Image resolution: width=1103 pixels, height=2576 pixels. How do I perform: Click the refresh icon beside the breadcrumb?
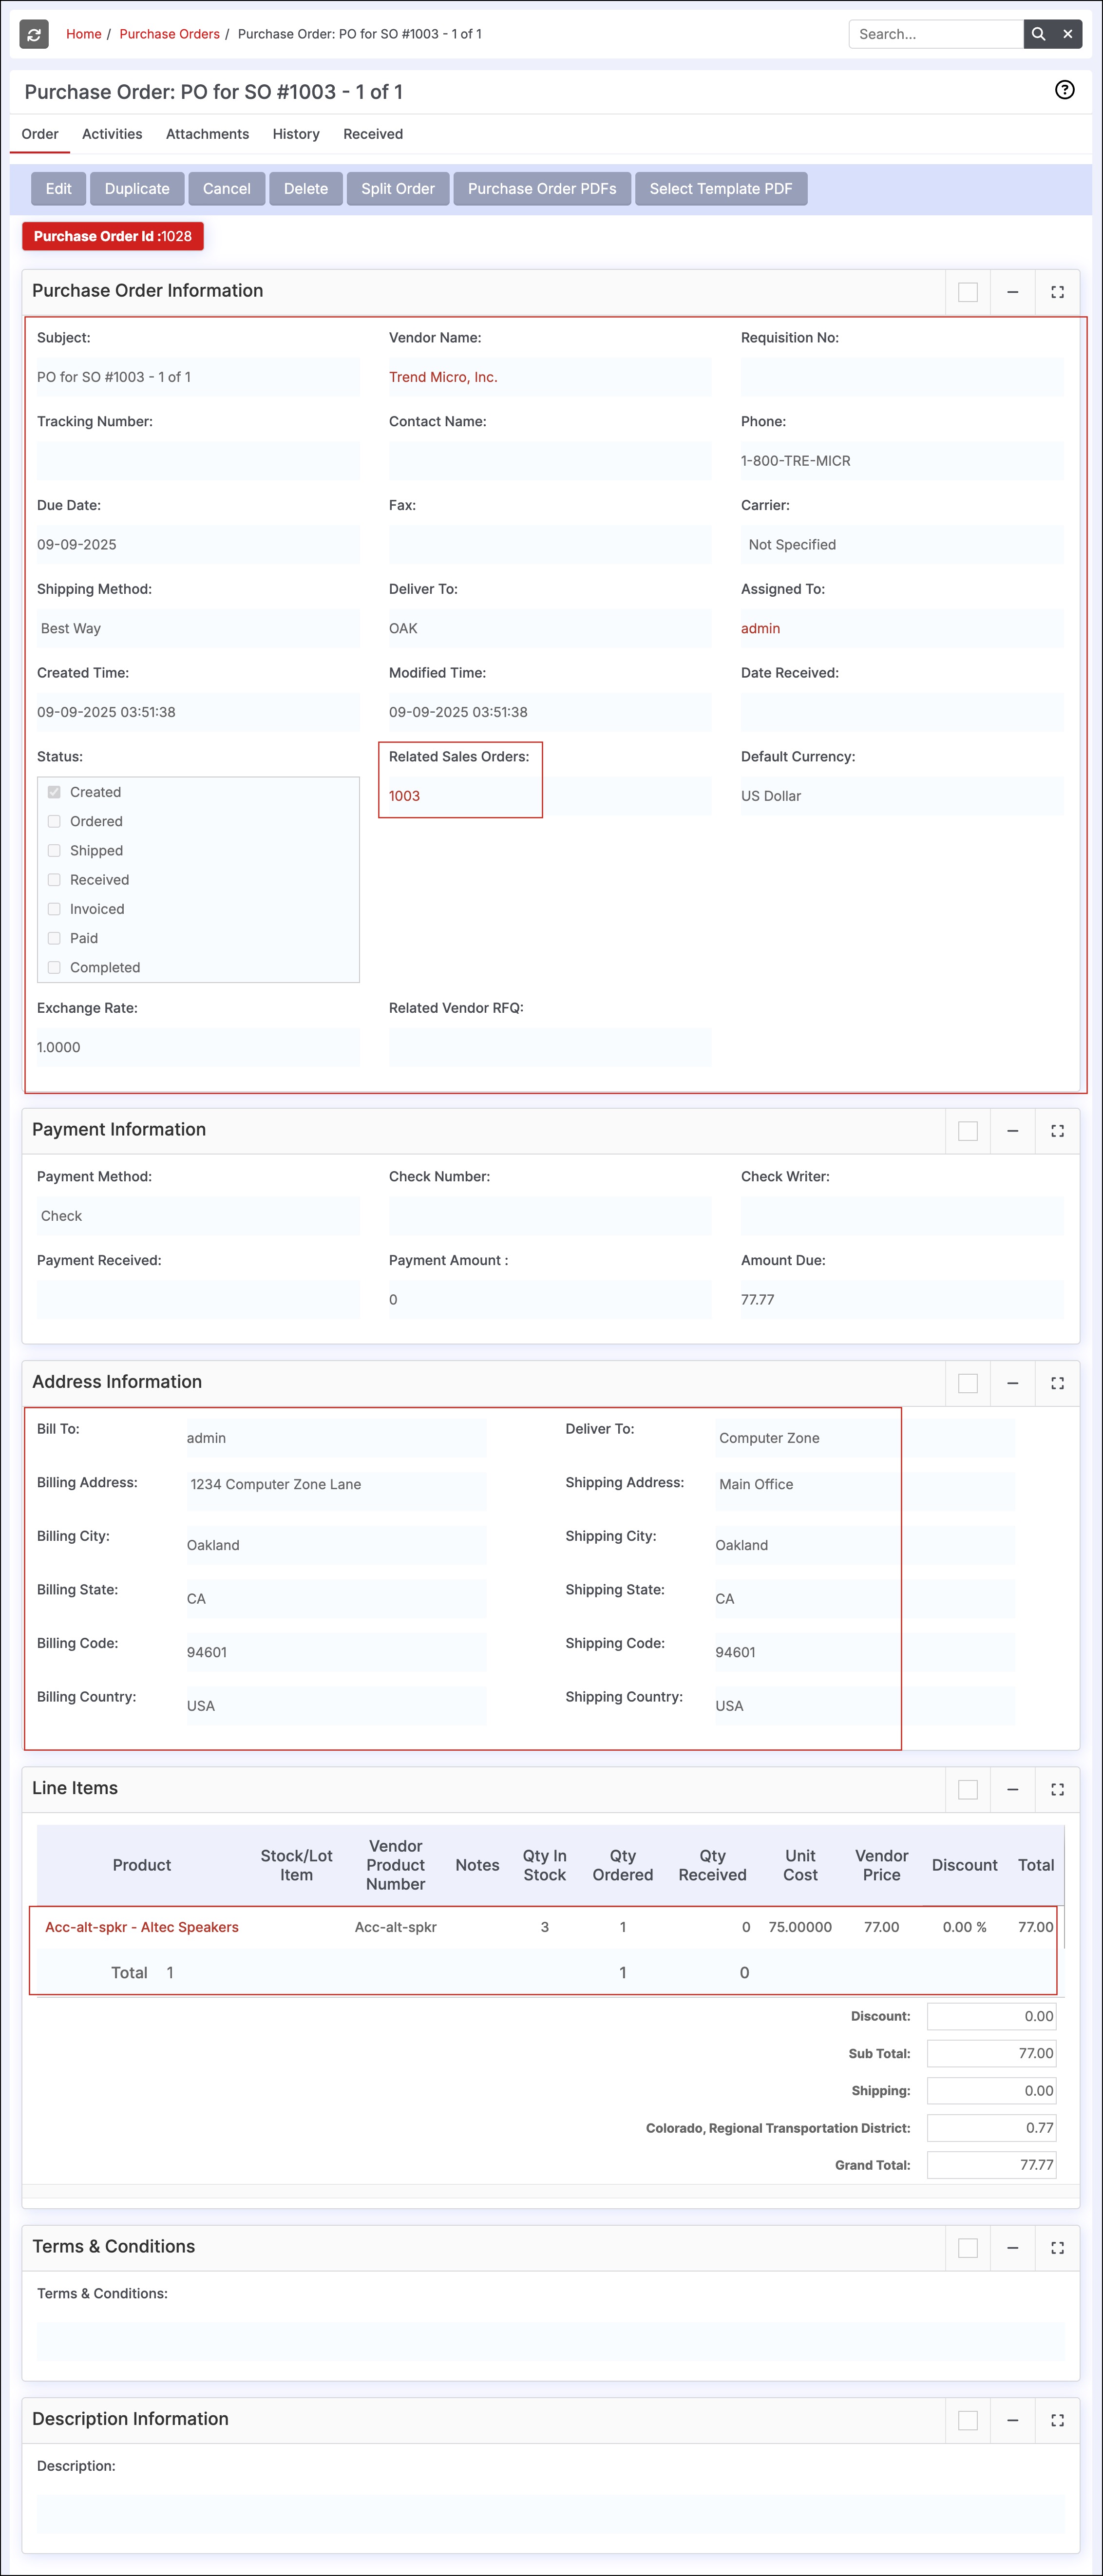[34, 34]
